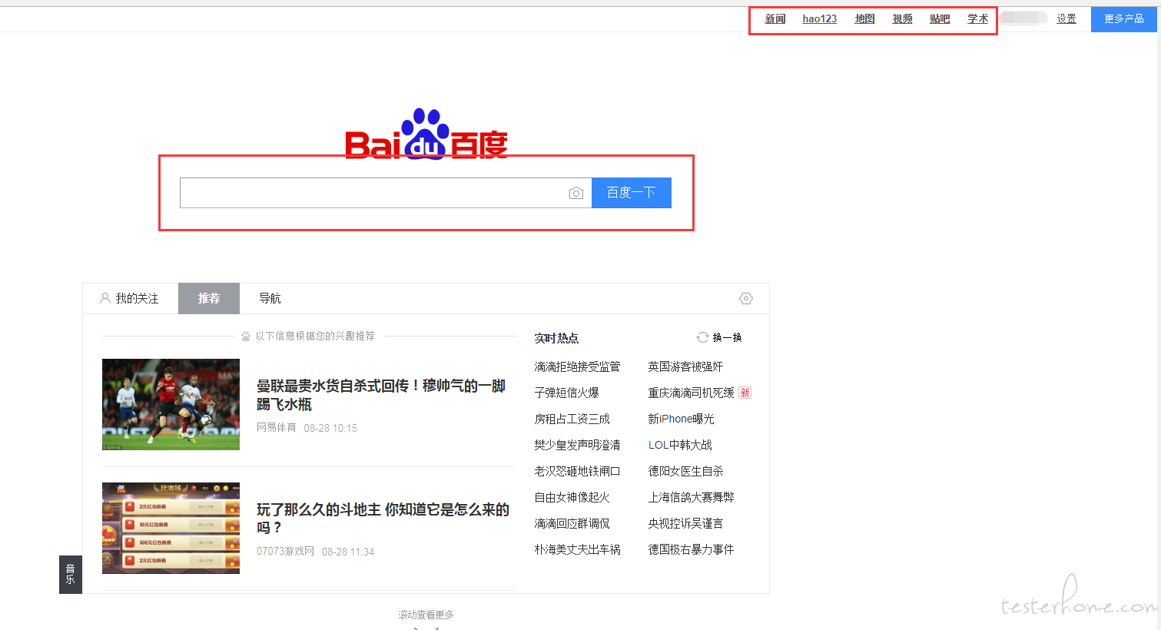Open hot topic 老汉怒砸地铁闸口
This screenshot has width=1161, height=630.
(577, 472)
